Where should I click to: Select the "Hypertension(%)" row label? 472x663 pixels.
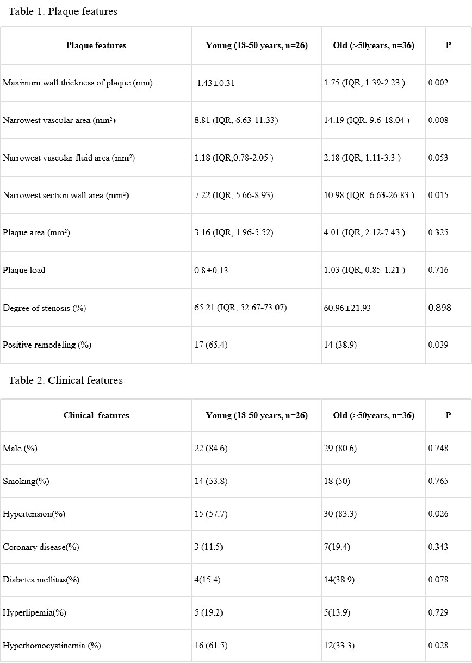(x=34, y=514)
